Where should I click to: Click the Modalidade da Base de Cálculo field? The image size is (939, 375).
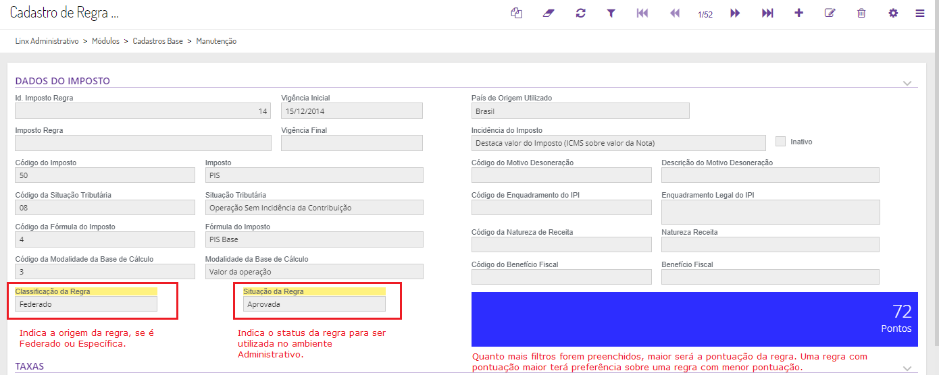click(x=314, y=272)
